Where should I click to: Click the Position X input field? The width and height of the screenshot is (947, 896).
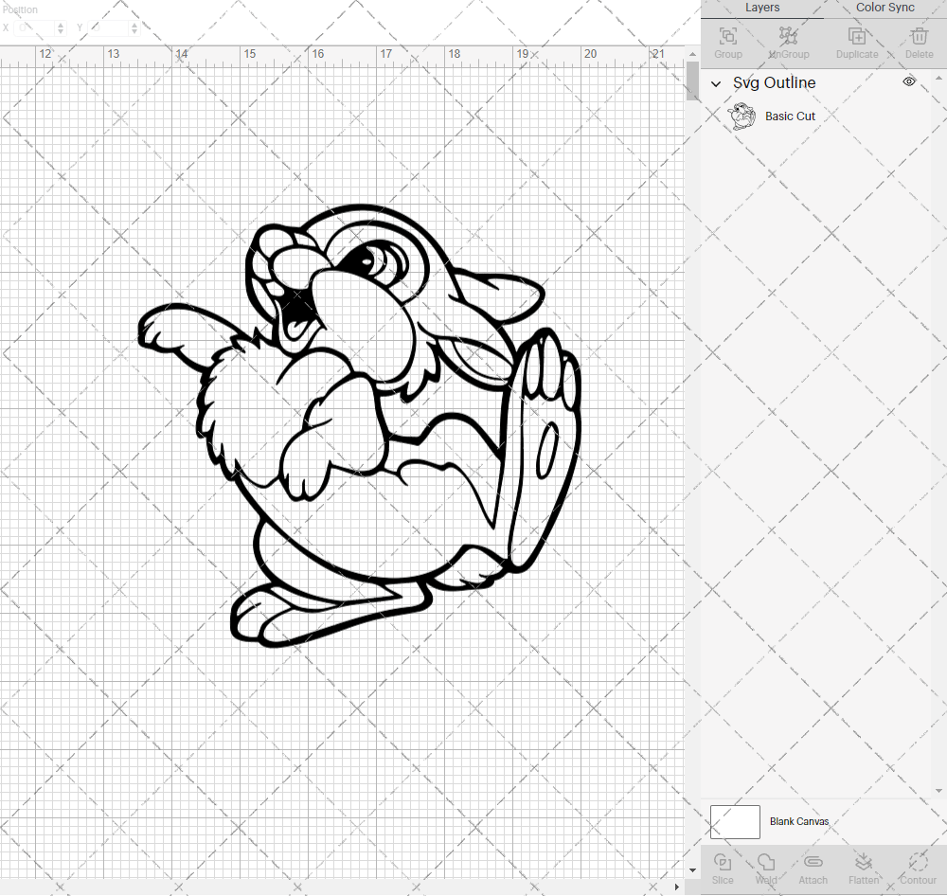35,27
